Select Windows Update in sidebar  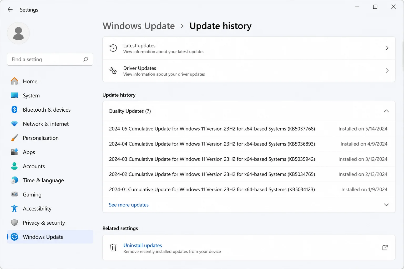[50, 237]
